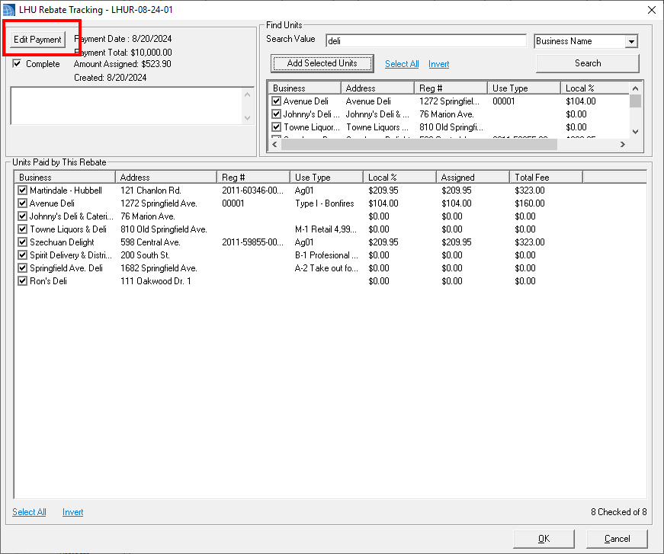Click the OK button
Viewport: 664px width, 554px height.
tap(544, 539)
